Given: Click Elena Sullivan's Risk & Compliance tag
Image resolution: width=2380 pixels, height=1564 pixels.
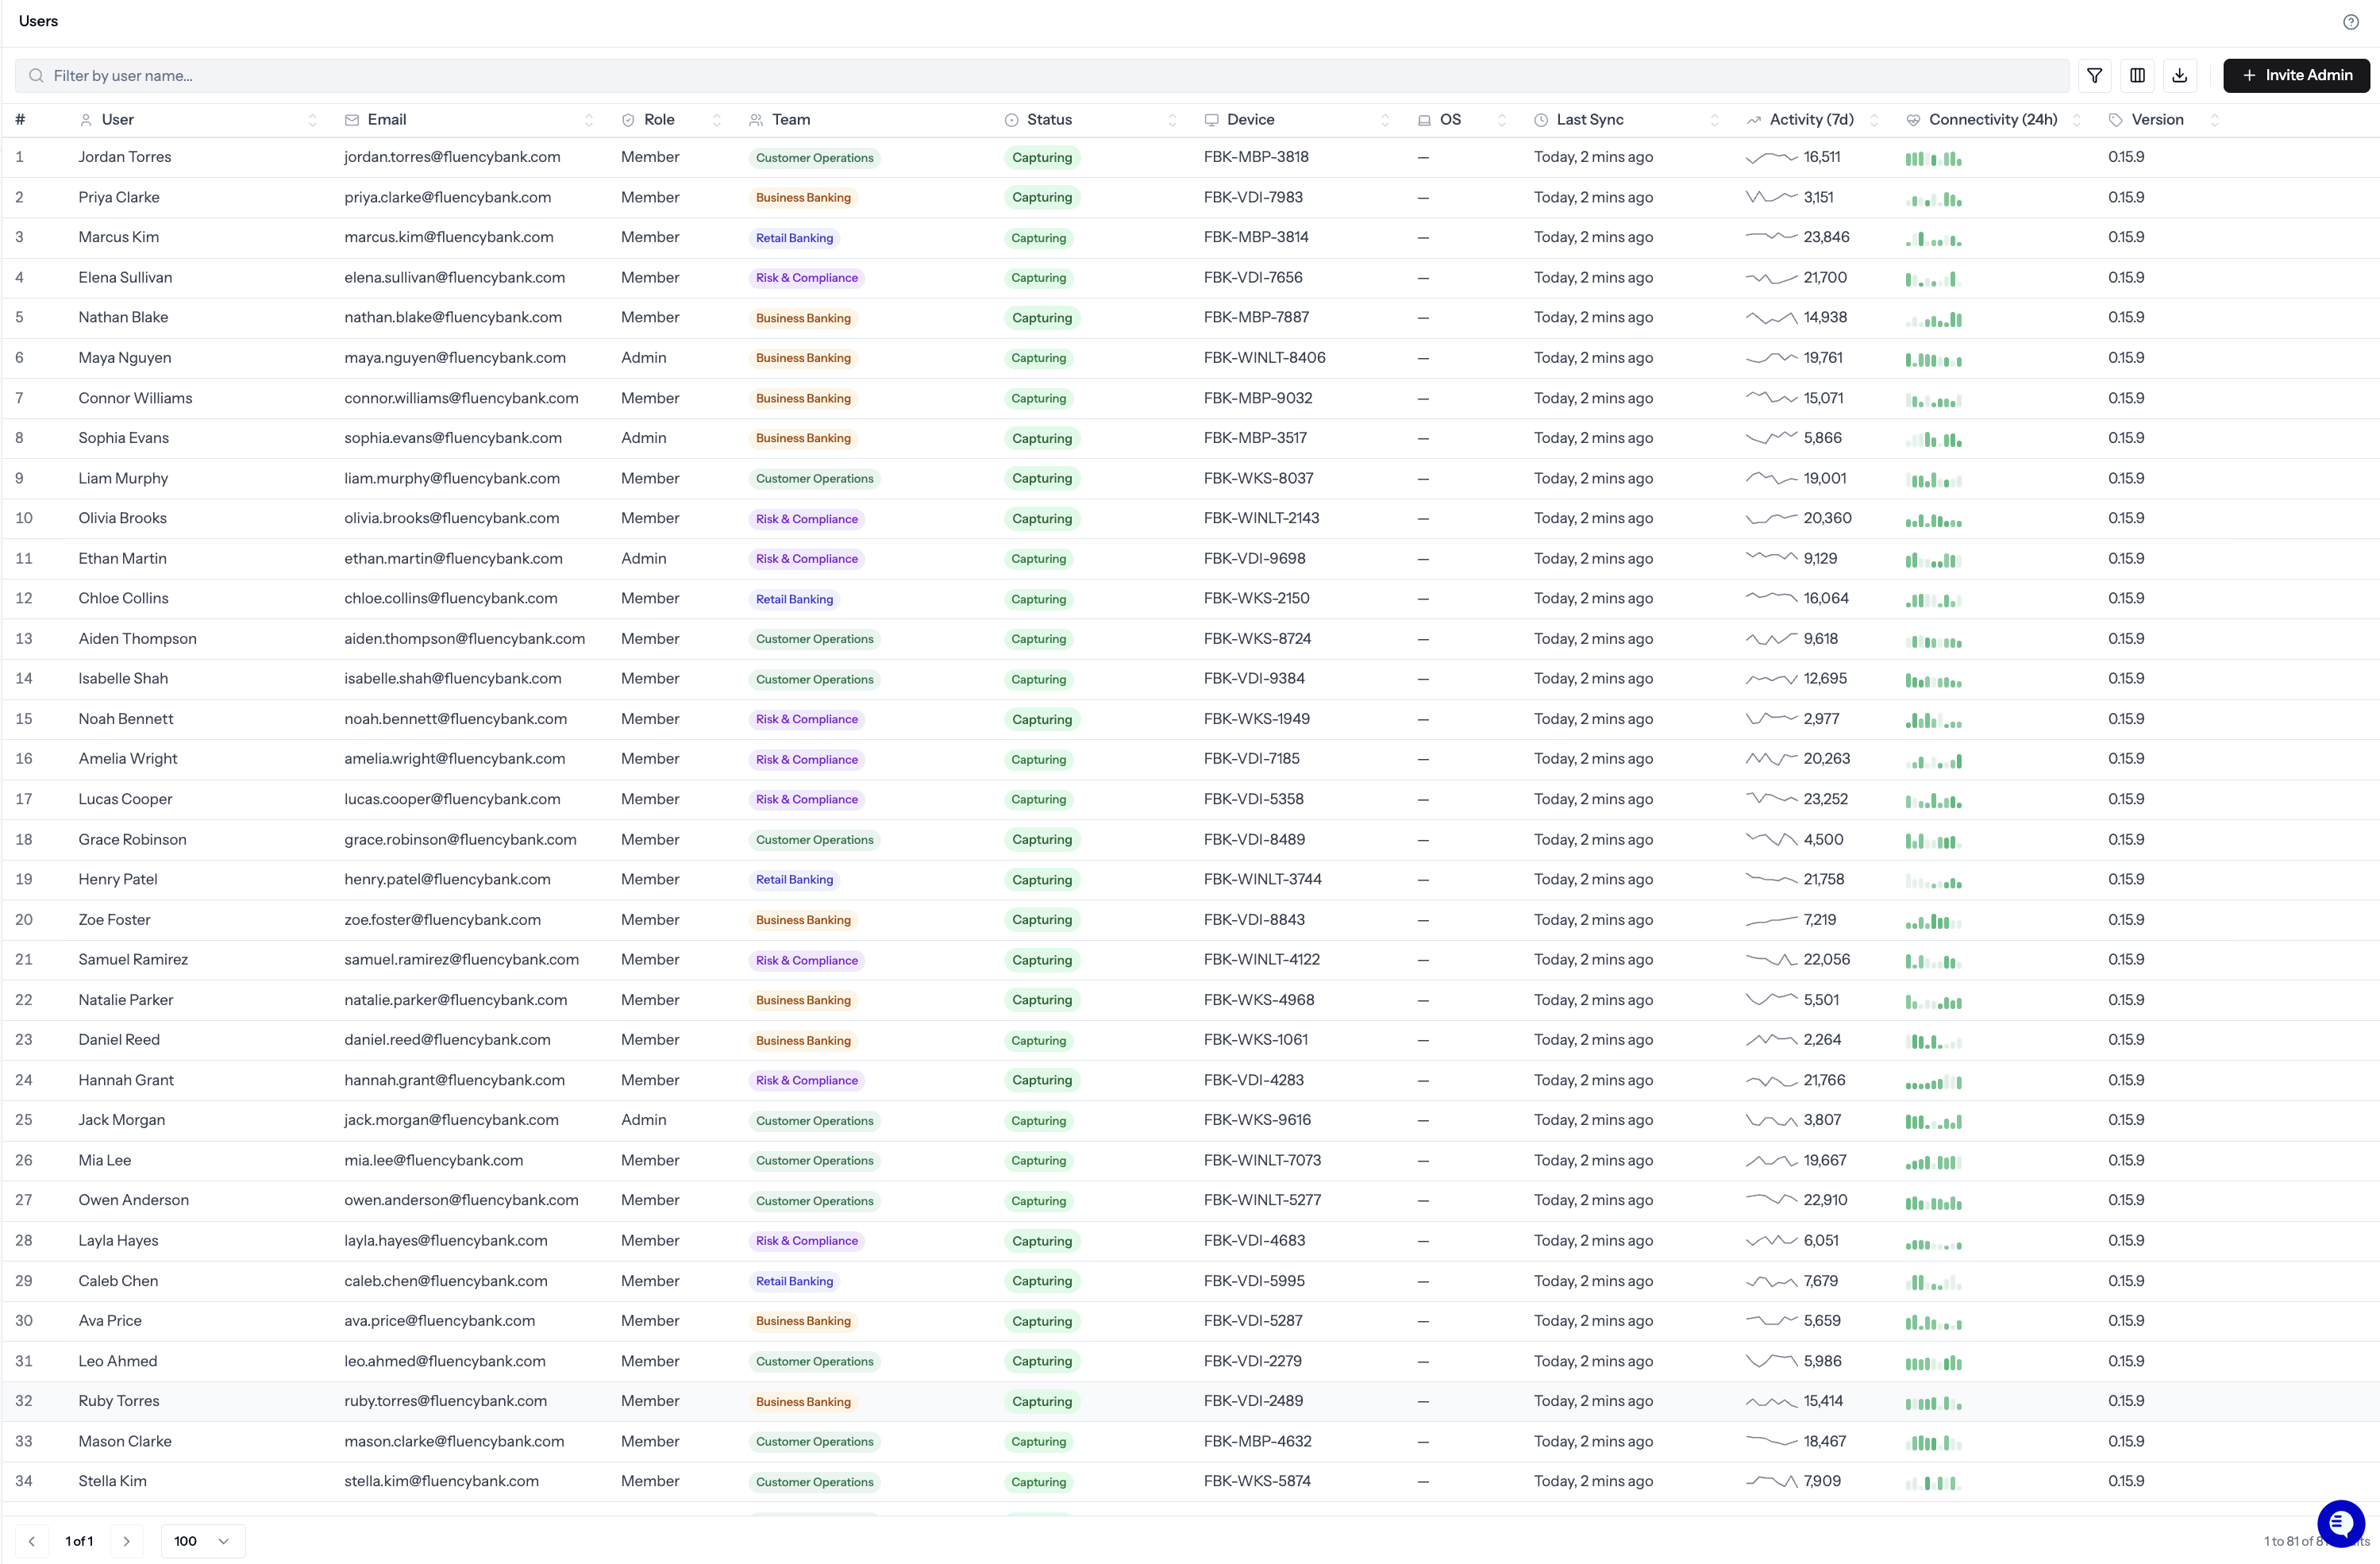Looking at the screenshot, I should coord(806,278).
